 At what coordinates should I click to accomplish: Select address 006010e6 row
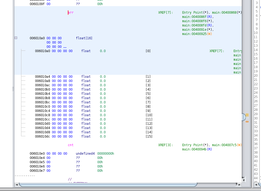click(37, 166)
